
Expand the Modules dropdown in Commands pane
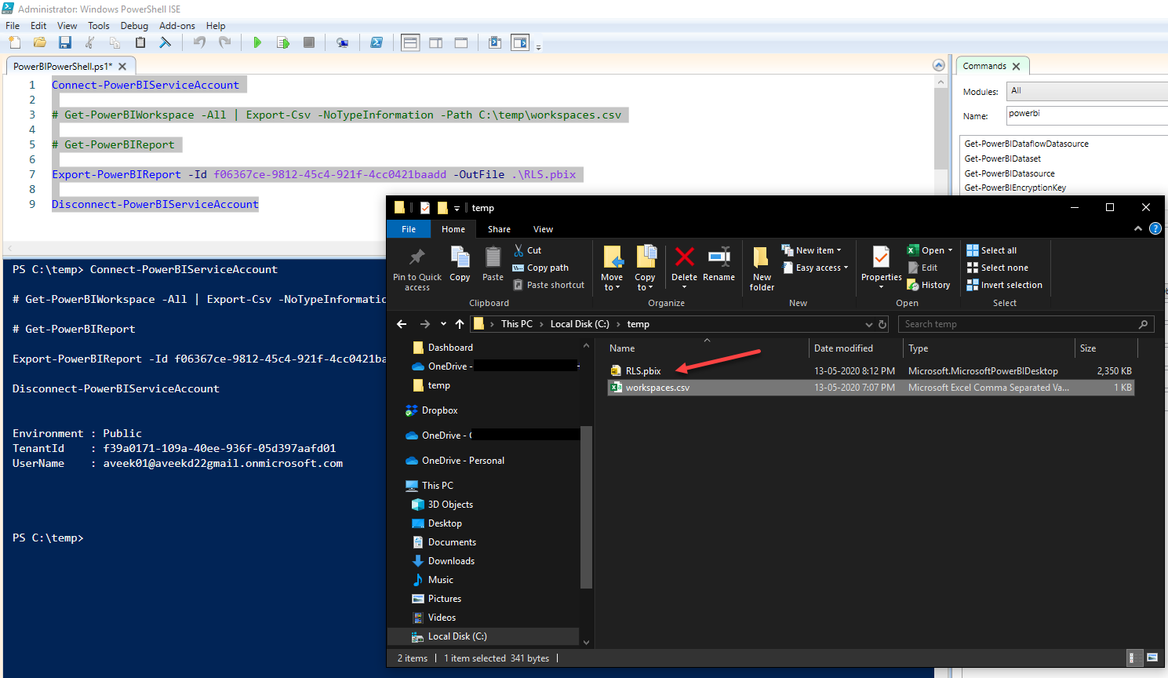click(1086, 91)
